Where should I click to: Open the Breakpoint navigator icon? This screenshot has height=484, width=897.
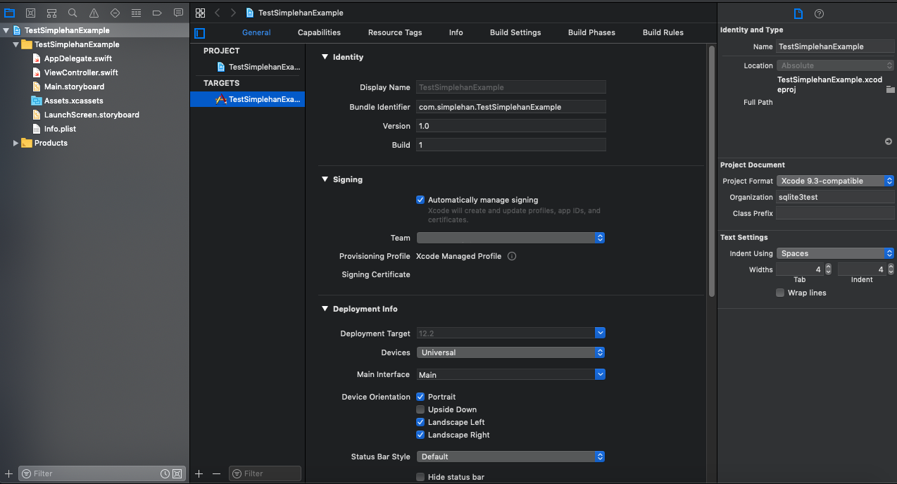pyautogui.click(x=157, y=13)
